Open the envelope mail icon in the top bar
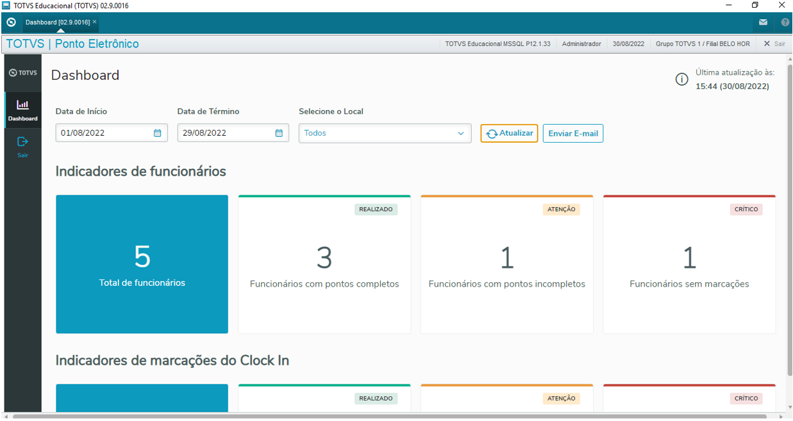The height and width of the screenshot is (421, 793). [763, 22]
